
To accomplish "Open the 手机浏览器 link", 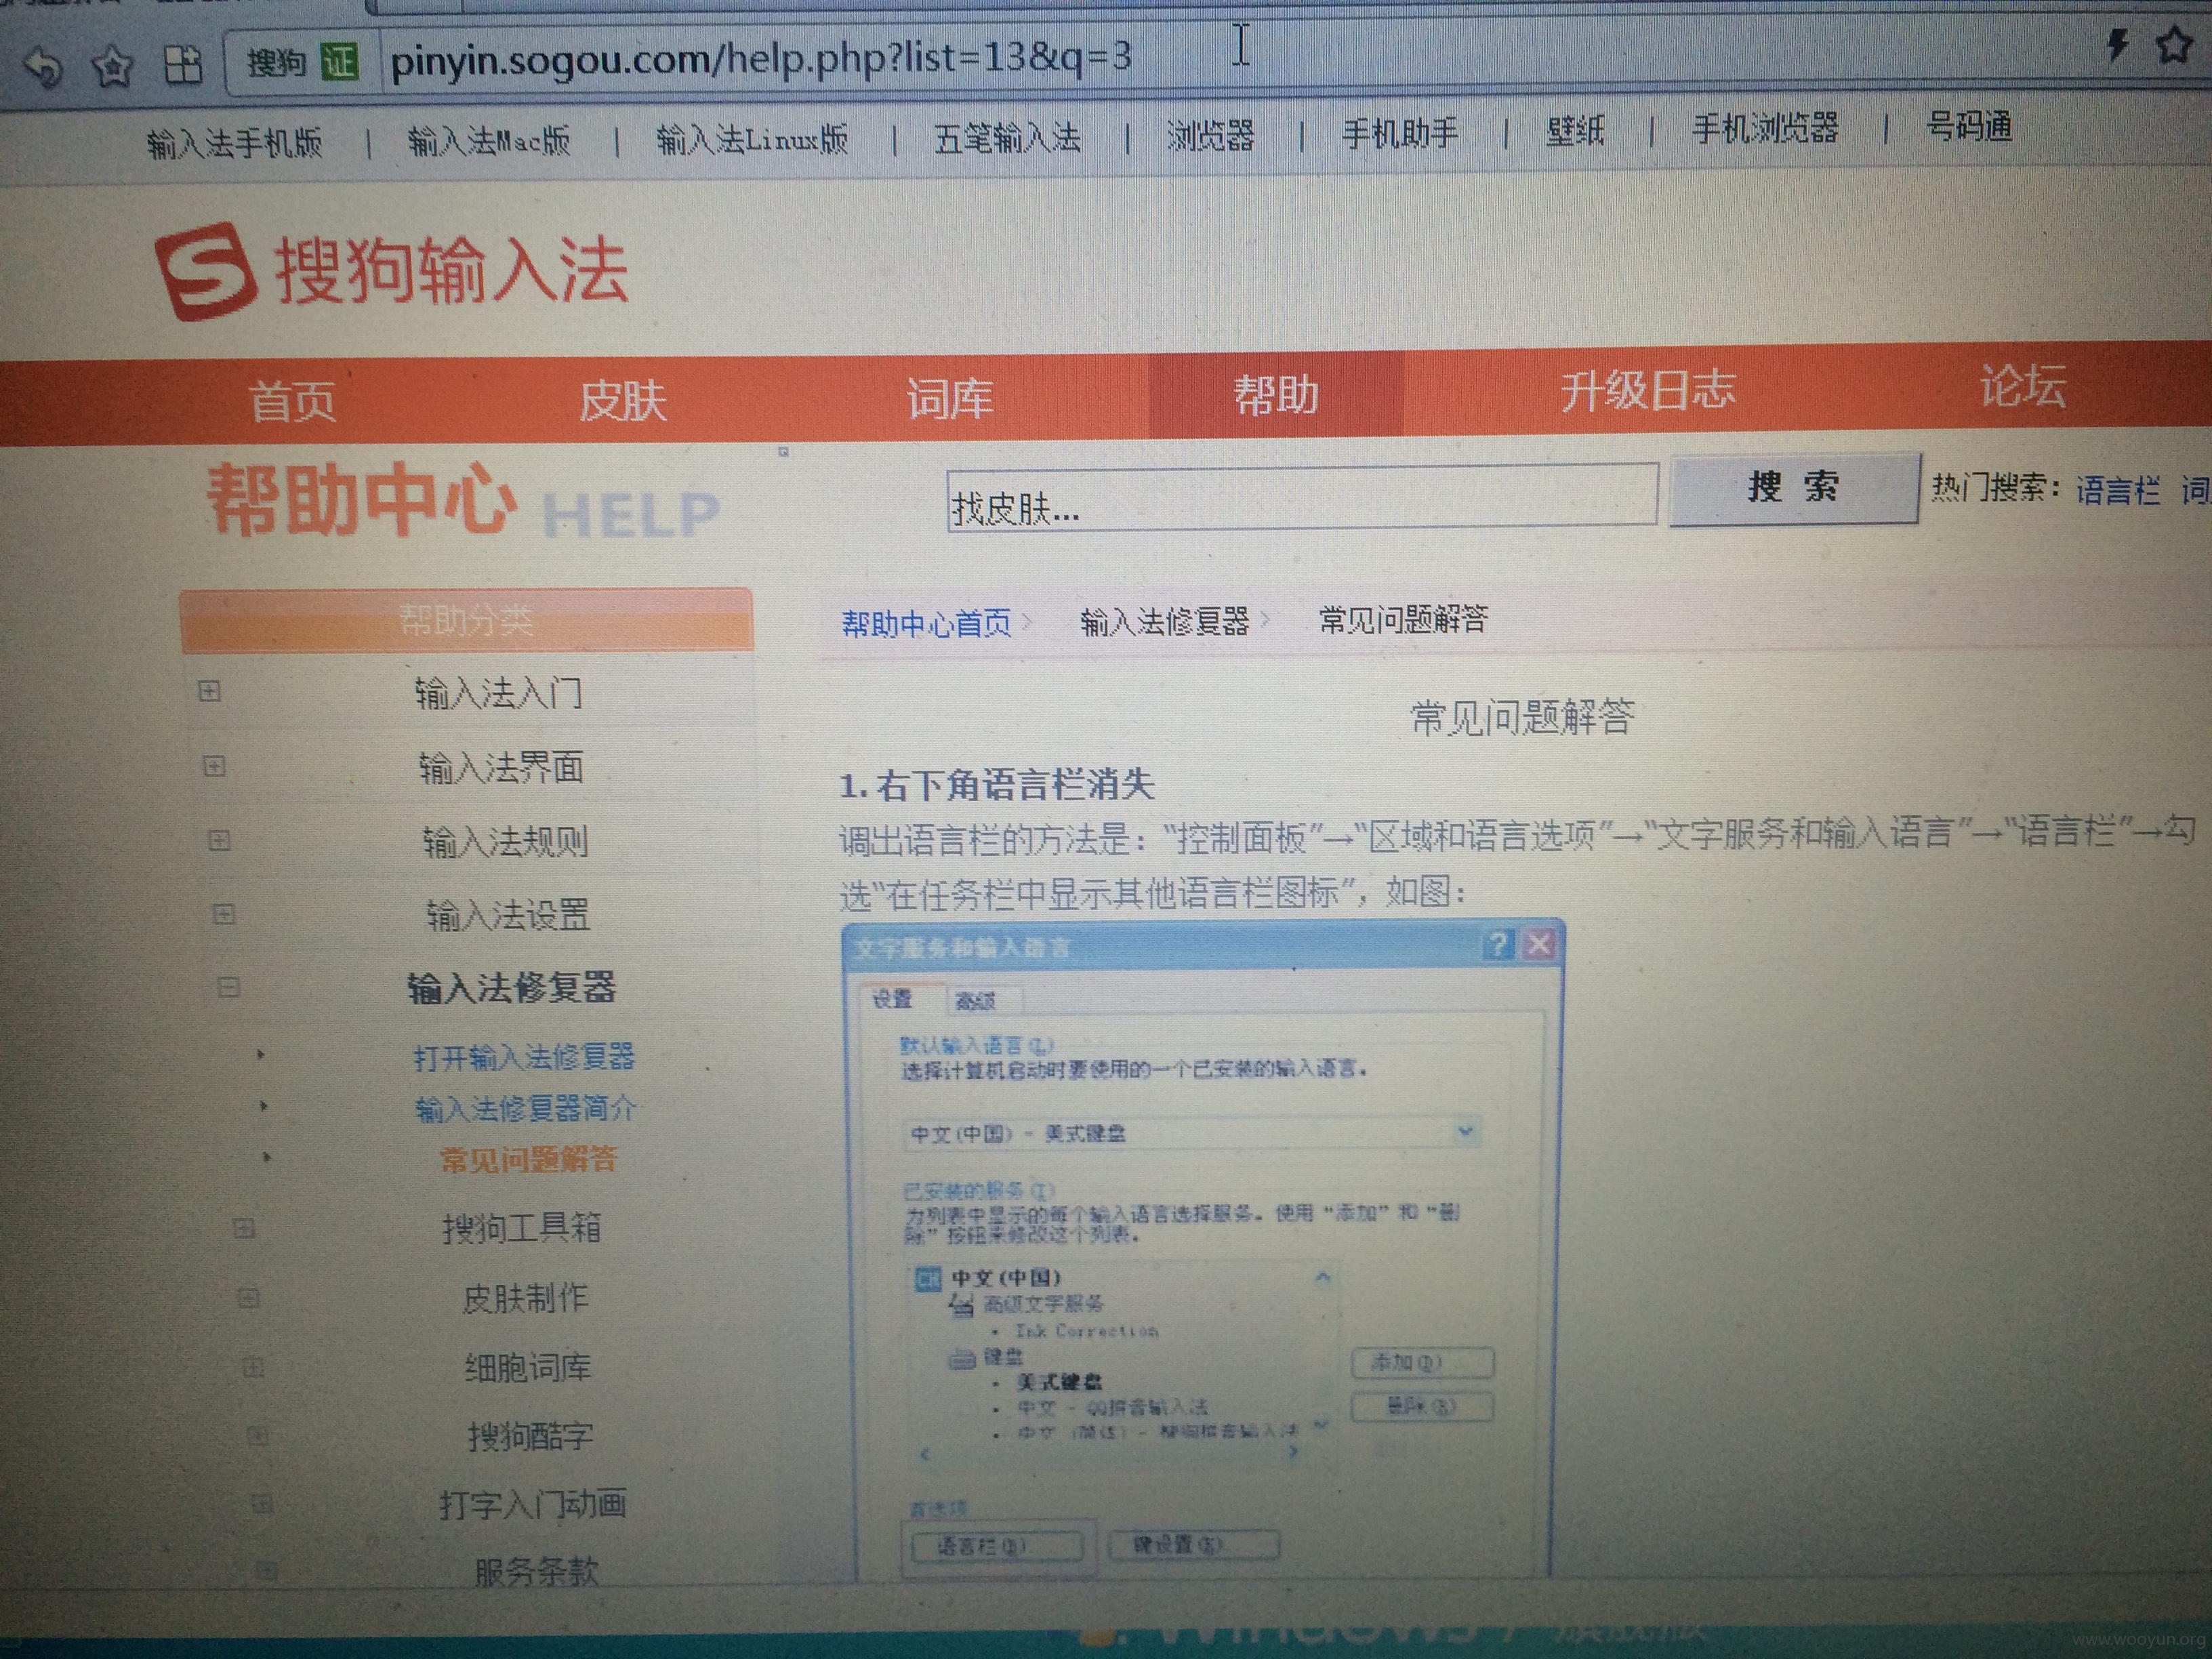I will tap(1765, 128).
